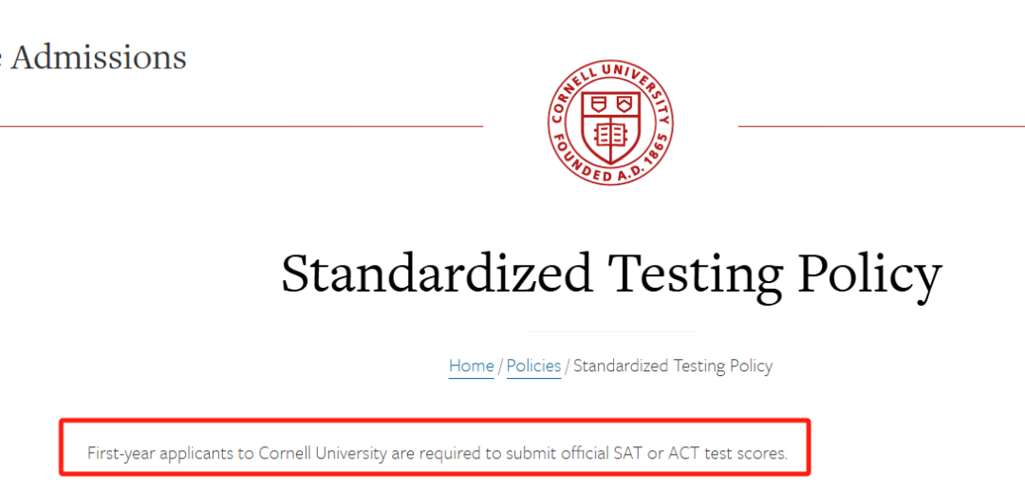Viewport: 1025px width, 489px height.
Task: Click the shield emblem inside the Cornell seal
Action: [610, 127]
